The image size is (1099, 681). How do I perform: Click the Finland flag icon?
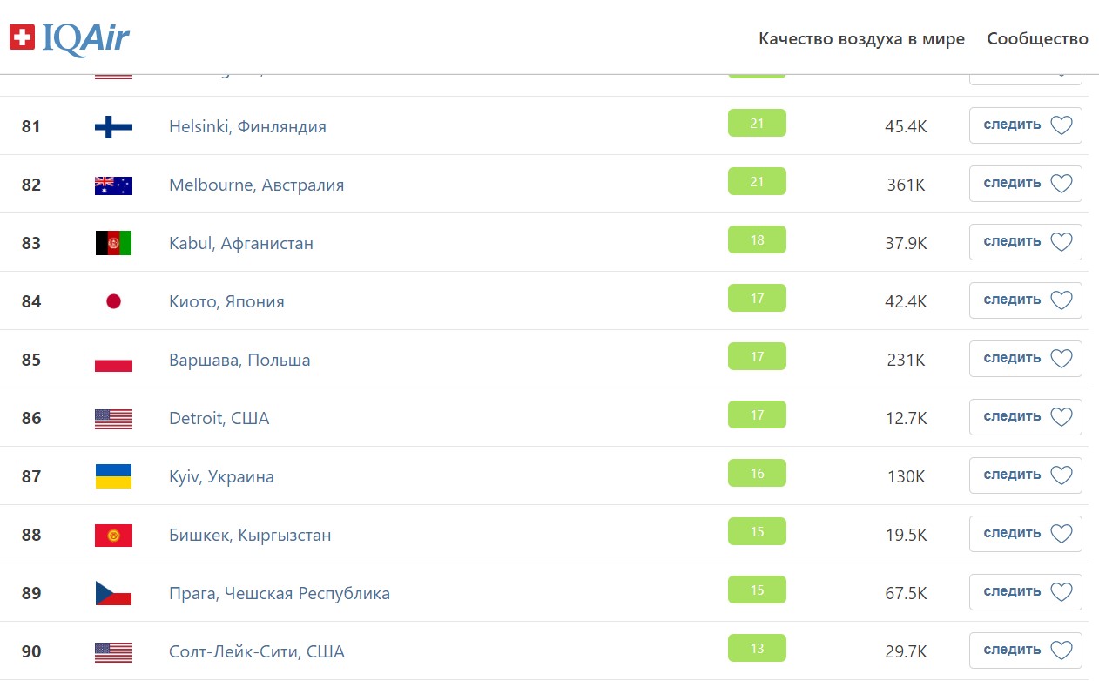pos(113,127)
